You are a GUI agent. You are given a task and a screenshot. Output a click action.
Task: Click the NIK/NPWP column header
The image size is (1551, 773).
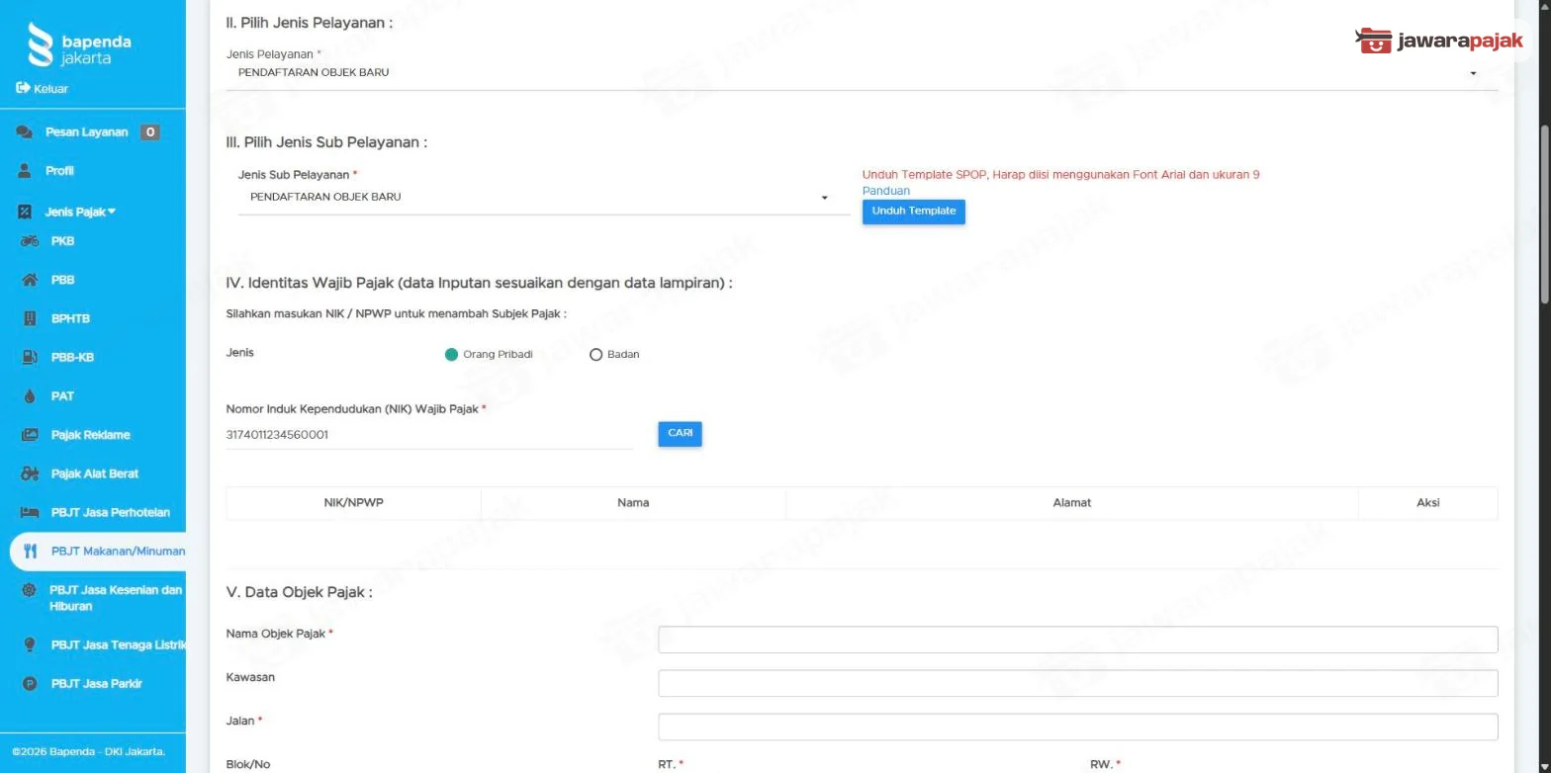pos(353,503)
